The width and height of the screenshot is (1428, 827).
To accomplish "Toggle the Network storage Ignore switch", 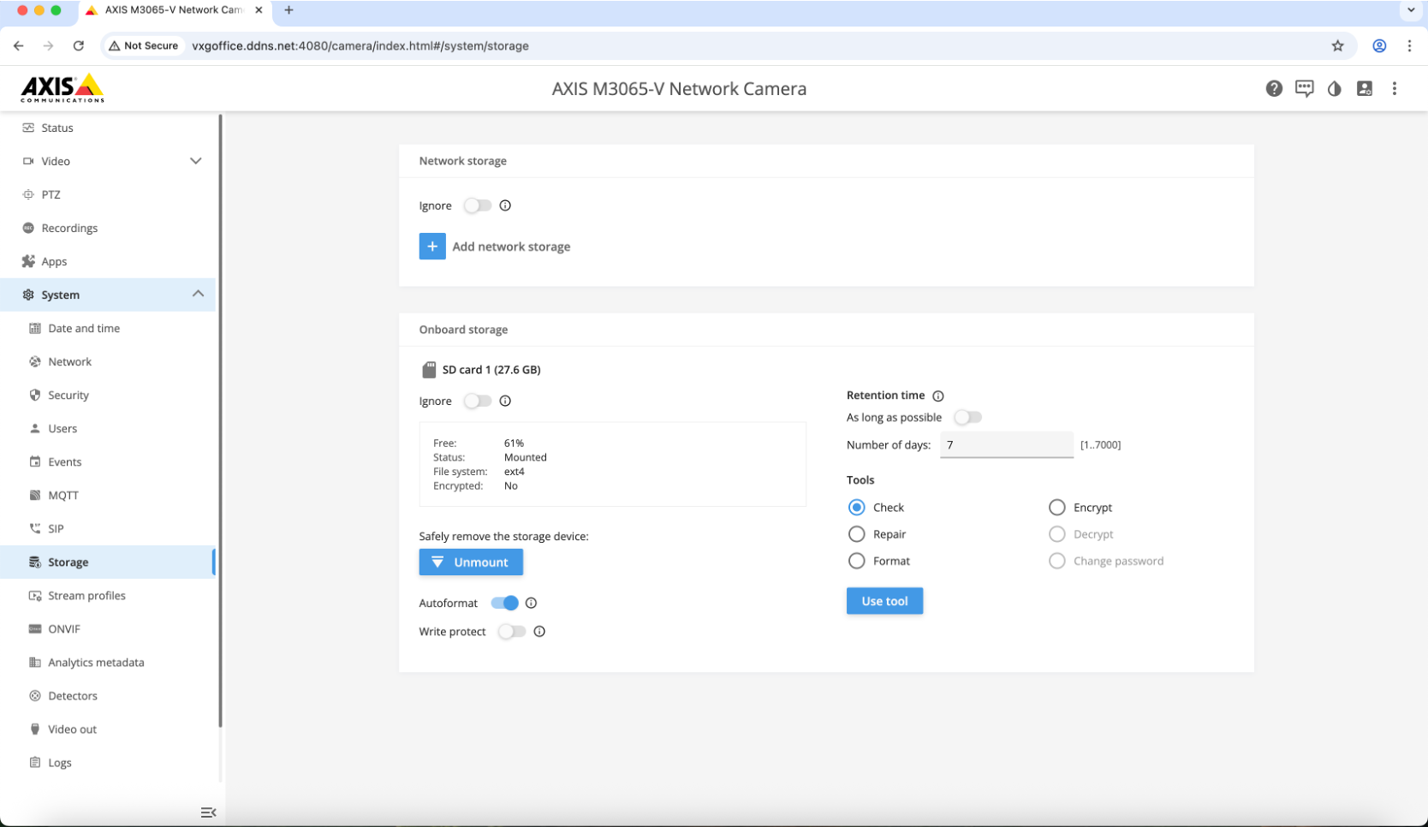I will pyautogui.click(x=478, y=205).
